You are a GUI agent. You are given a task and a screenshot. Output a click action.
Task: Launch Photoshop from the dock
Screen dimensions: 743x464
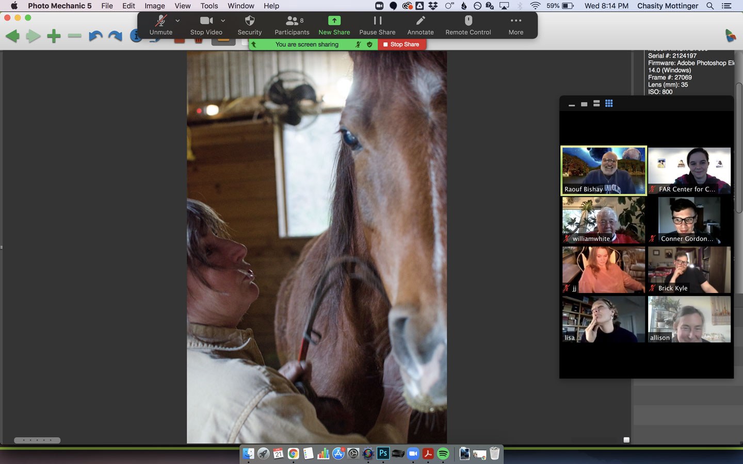tap(383, 454)
